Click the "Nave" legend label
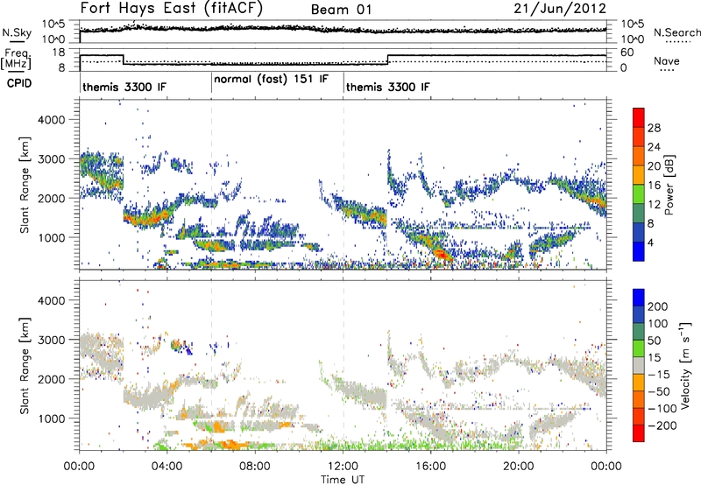Screen dimensions: 701x485 (667, 60)
